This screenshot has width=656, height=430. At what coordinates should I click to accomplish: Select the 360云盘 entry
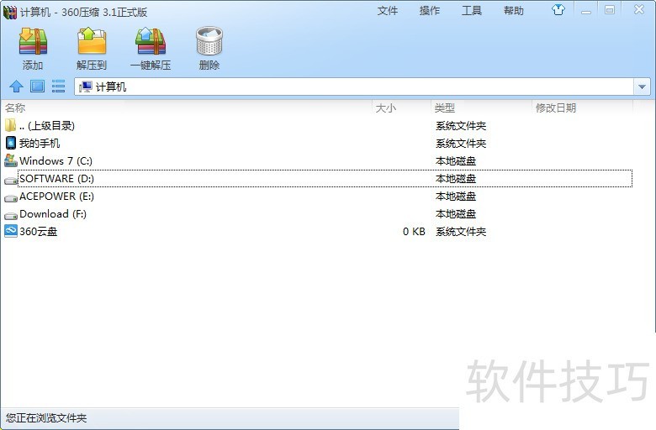coord(38,231)
